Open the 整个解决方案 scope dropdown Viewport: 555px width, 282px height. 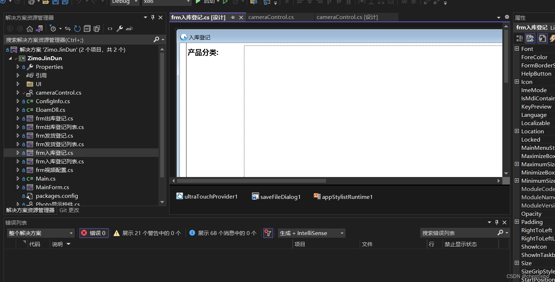pyautogui.click(x=40, y=233)
